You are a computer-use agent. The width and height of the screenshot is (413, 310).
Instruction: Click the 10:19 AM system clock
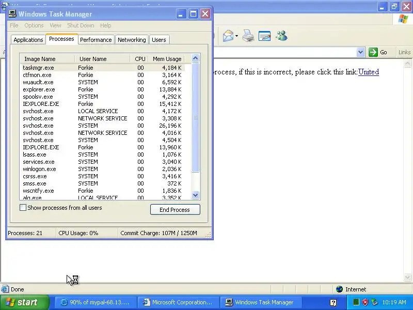394,302
